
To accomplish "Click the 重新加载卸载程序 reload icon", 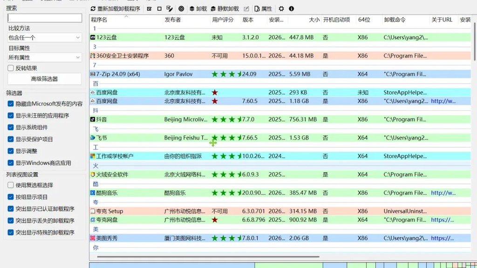I will [x=93, y=9].
